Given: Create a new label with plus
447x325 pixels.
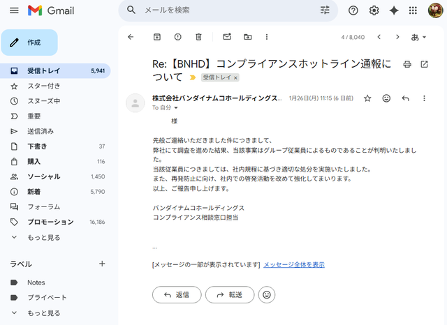Looking at the screenshot, I should click(102, 264).
